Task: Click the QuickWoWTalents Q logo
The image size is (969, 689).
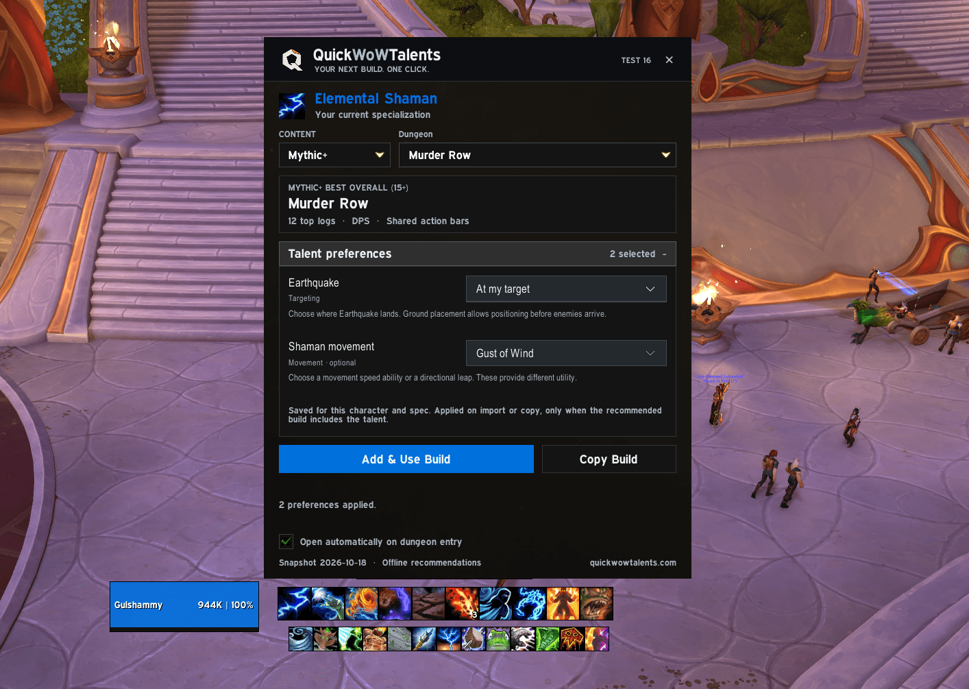Action: pos(293,60)
